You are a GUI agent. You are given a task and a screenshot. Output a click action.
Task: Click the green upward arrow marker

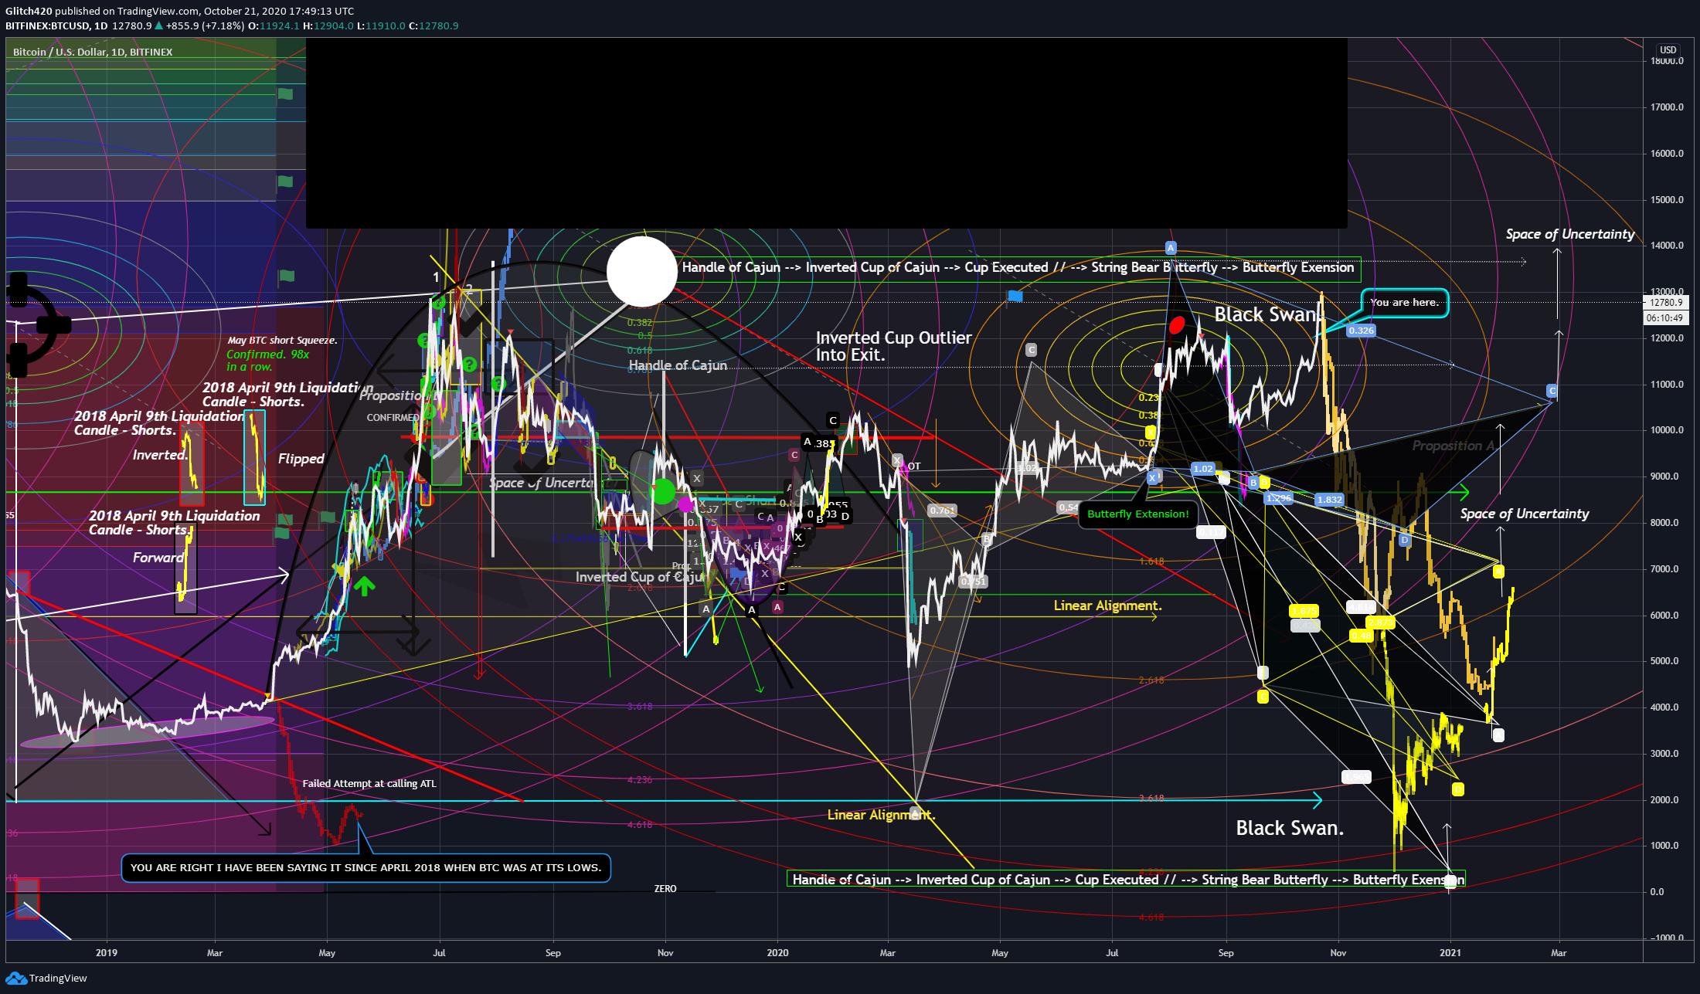click(x=364, y=585)
